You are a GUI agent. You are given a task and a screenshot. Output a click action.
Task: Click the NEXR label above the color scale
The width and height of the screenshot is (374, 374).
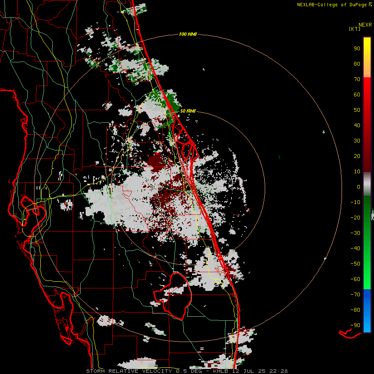pyautogui.click(x=365, y=25)
